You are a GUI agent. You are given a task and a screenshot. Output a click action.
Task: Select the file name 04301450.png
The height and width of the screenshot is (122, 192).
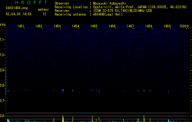(x=17, y=8)
